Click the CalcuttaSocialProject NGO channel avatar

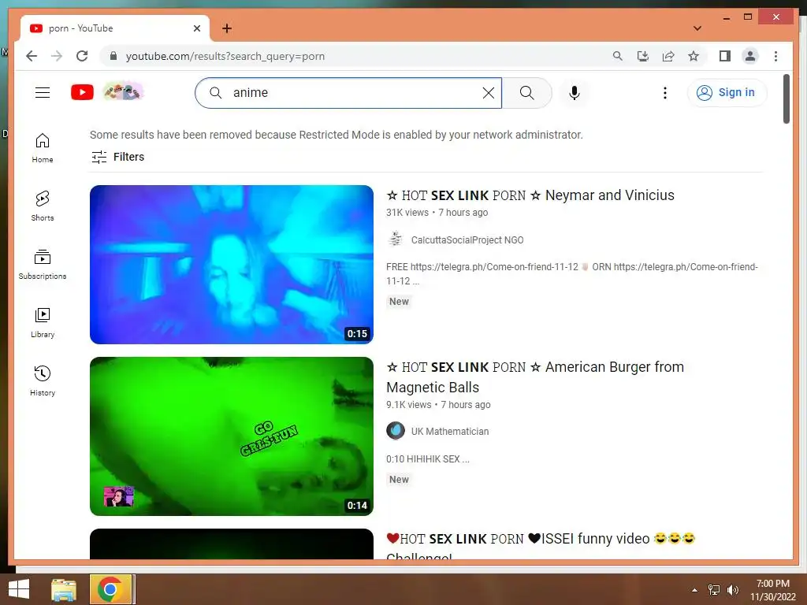point(396,239)
